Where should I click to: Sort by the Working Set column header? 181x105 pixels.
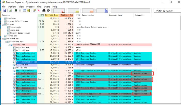pos(66,15)
